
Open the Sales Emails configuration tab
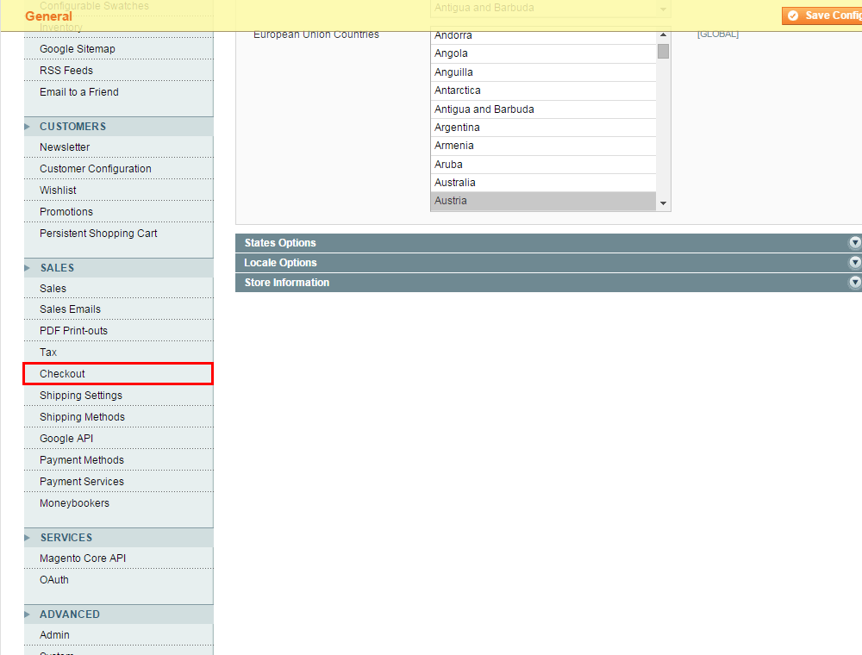click(x=119, y=309)
